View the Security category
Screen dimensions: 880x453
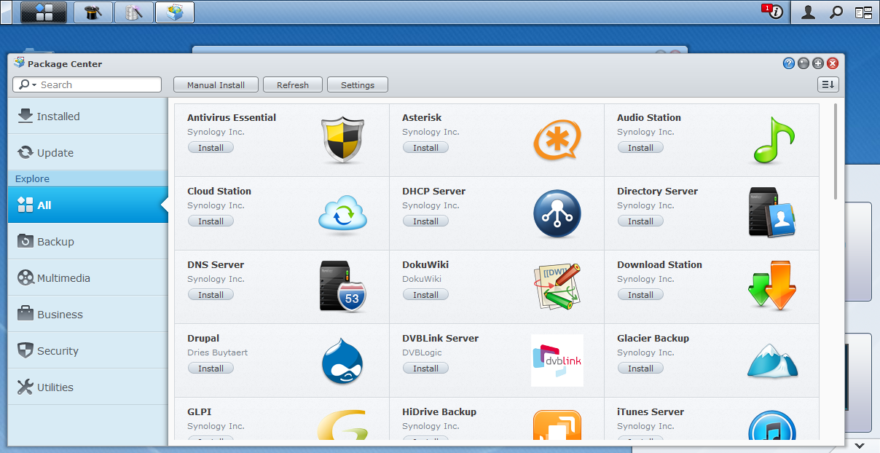coord(88,350)
